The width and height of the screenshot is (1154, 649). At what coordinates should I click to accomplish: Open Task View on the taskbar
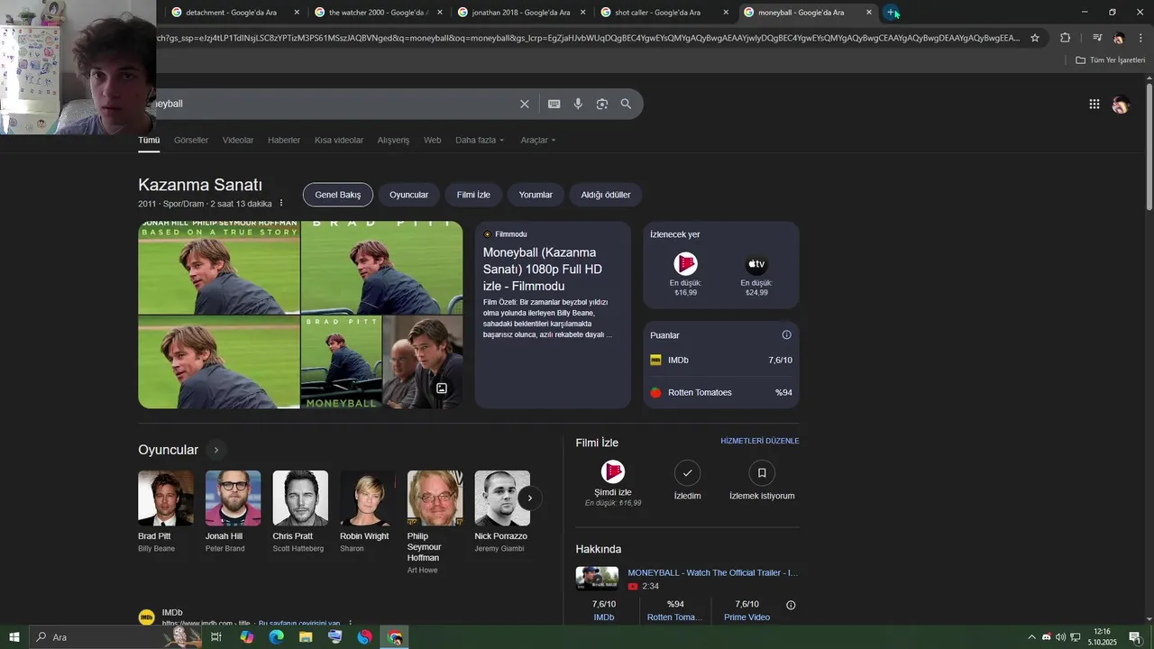pos(216,637)
